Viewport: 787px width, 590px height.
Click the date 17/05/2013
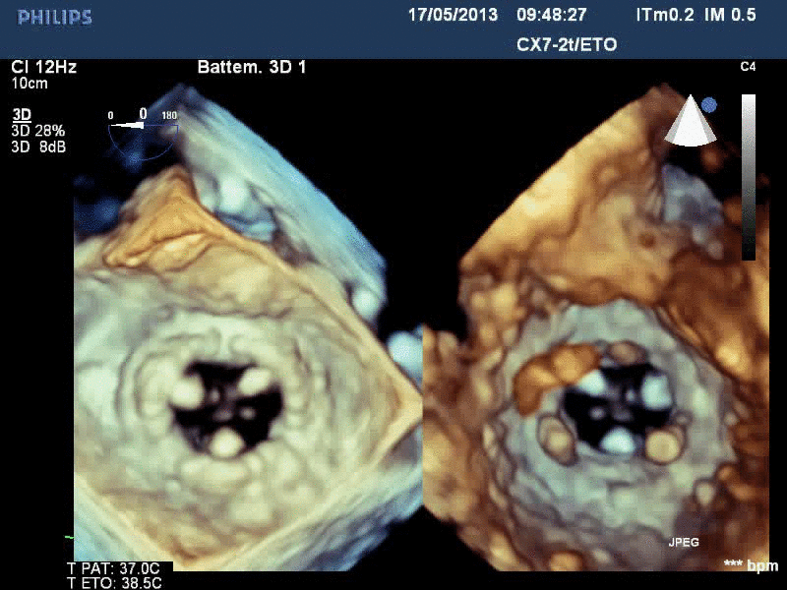pos(453,15)
